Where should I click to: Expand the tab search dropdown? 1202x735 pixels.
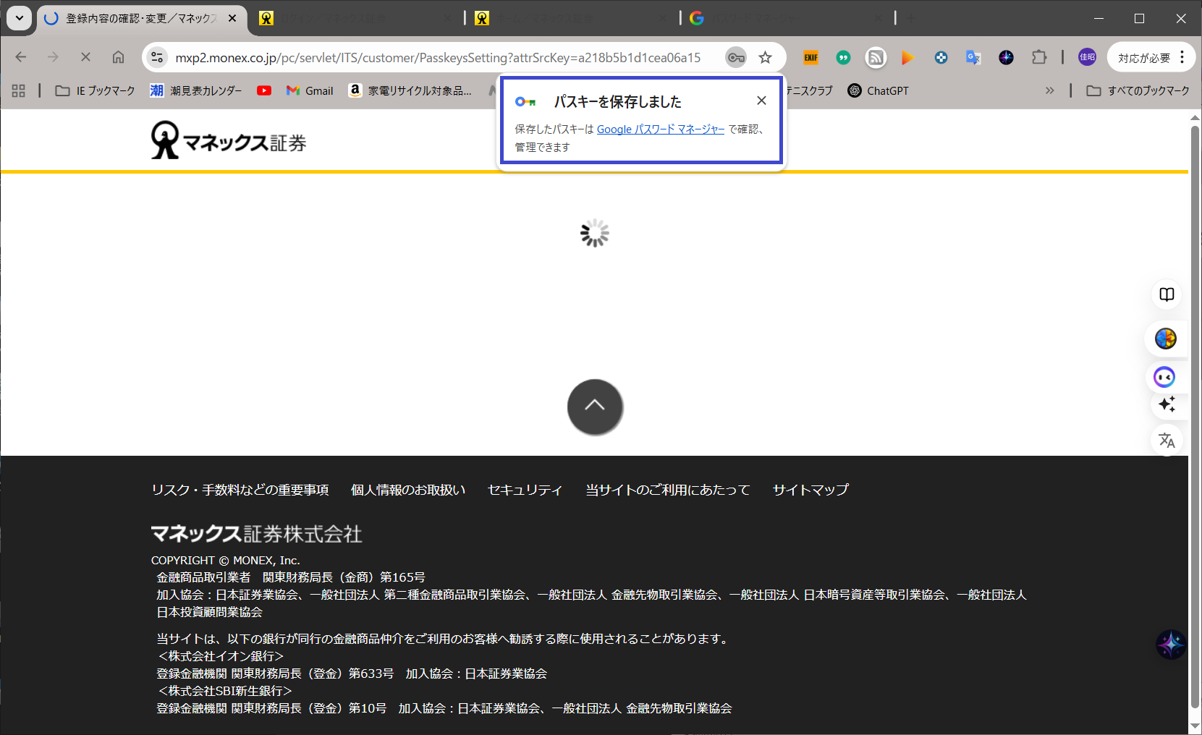[x=20, y=18]
